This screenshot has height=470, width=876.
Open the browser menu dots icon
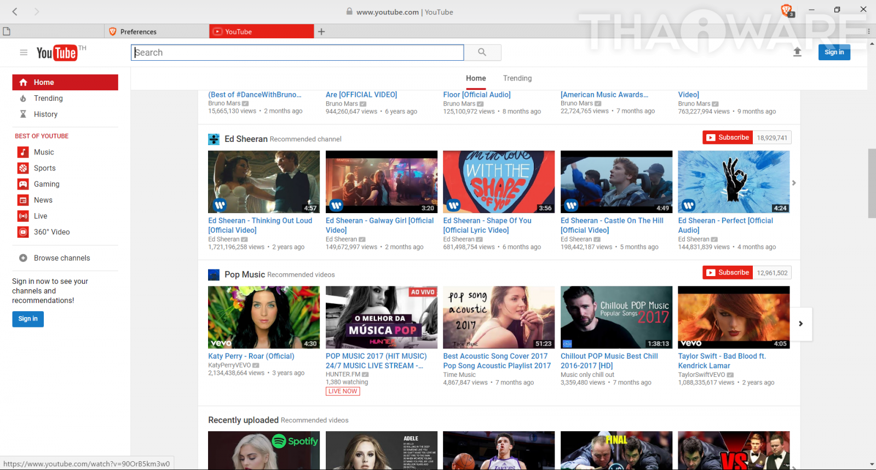click(x=869, y=31)
